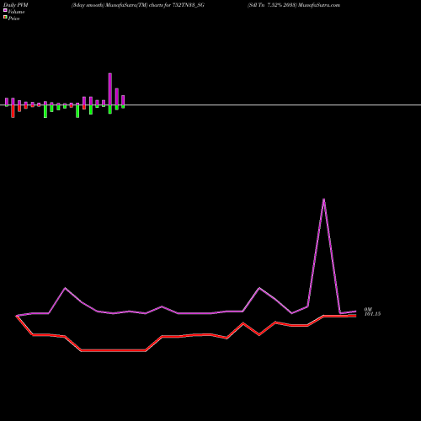Click the 'Volume' legend label
Image resolution: width=421 pixels, height=421 pixels.
tap(16, 12)
